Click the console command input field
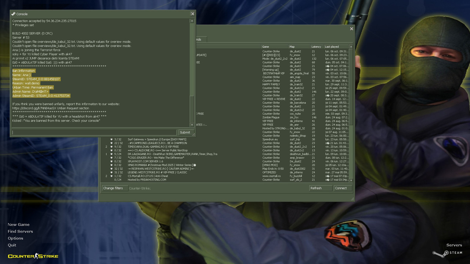 tap(94, 132)
